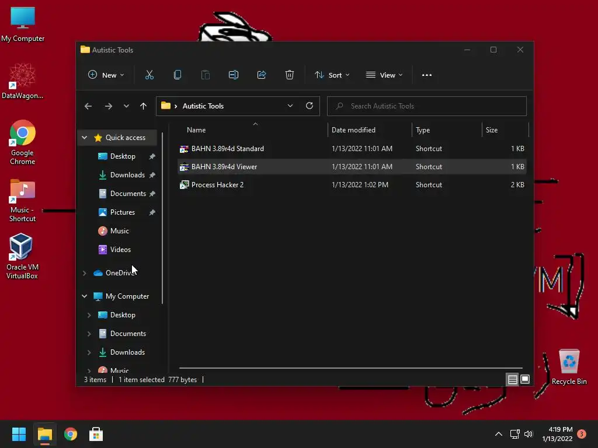
Task: Click the 2 KB size cell
Action: point(517,185)
